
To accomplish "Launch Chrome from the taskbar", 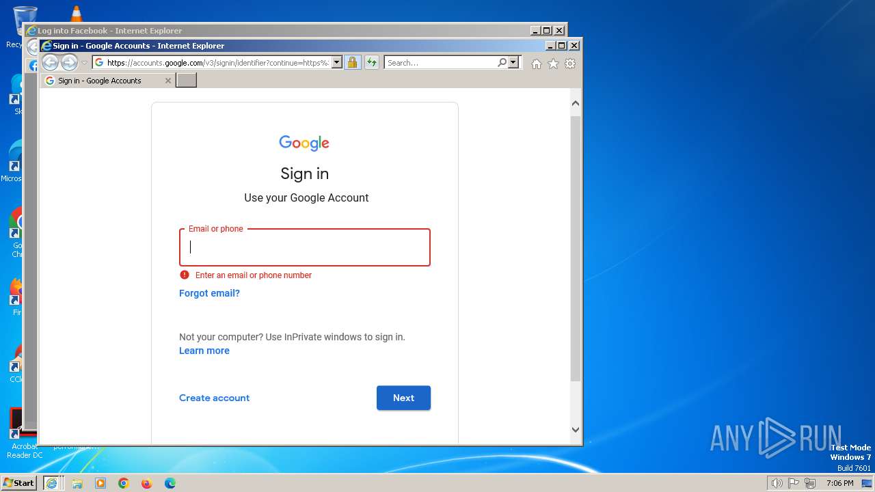I will [124, 483].
